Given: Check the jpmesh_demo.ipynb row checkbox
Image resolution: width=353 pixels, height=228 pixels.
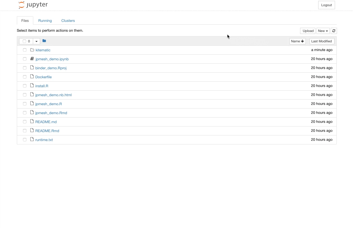Looking at the screenshot, I should click(25, 59).
